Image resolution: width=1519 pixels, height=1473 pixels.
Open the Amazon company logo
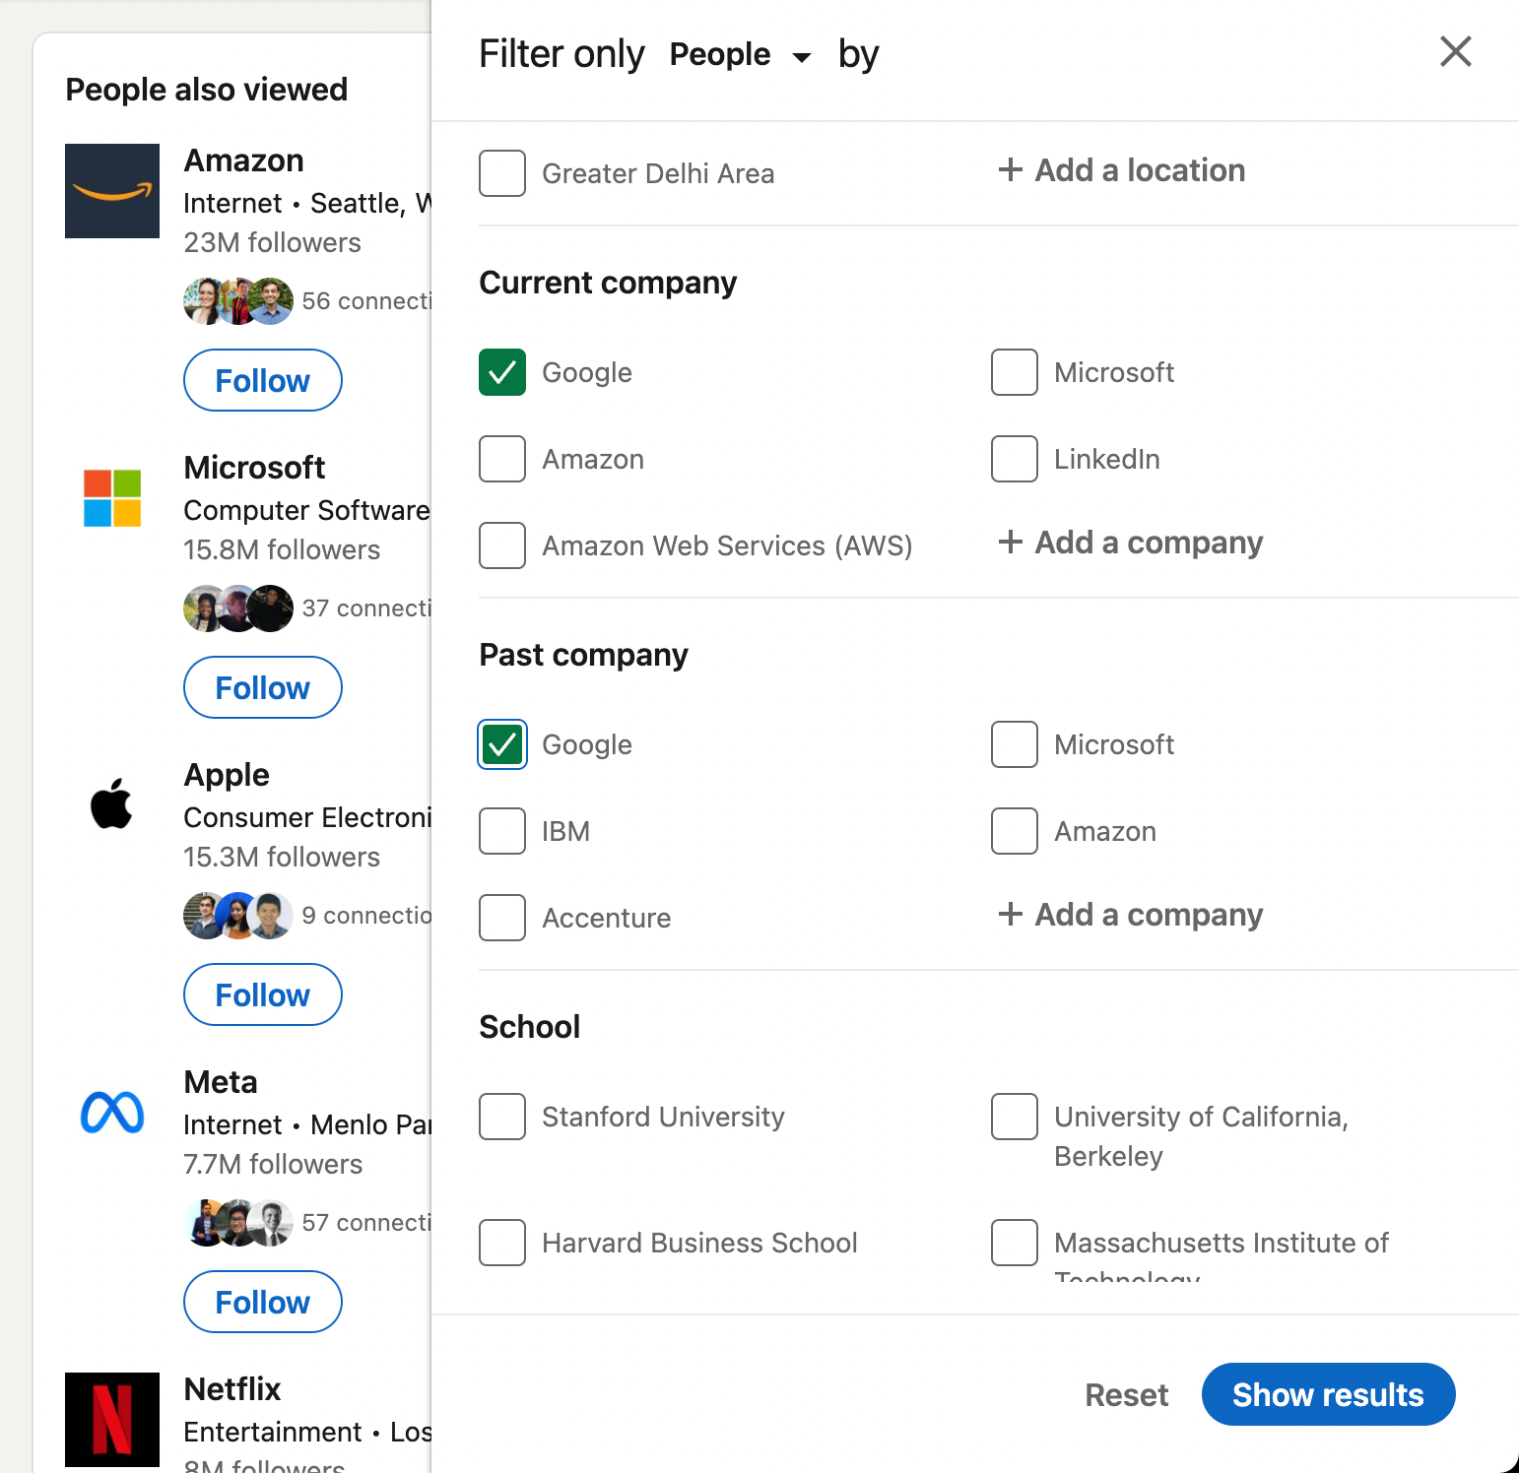click(x=112, y=191)
